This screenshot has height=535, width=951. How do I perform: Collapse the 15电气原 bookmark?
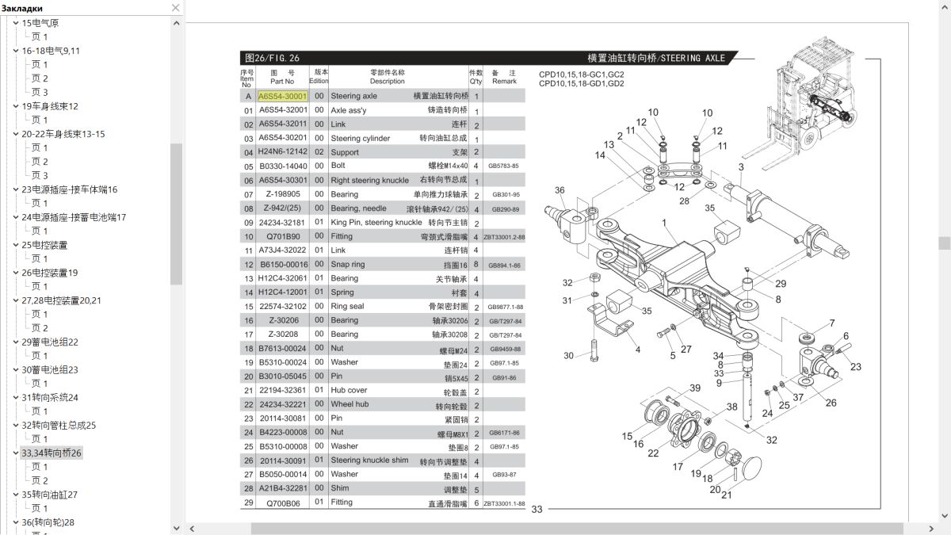pyautogui.click(x=15, y=23)
